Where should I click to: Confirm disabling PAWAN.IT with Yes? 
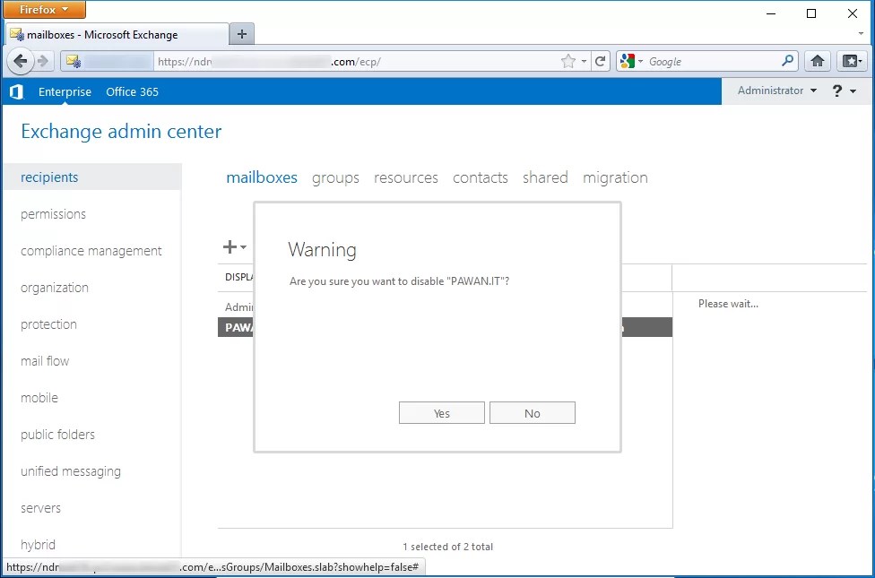(441, 412)
